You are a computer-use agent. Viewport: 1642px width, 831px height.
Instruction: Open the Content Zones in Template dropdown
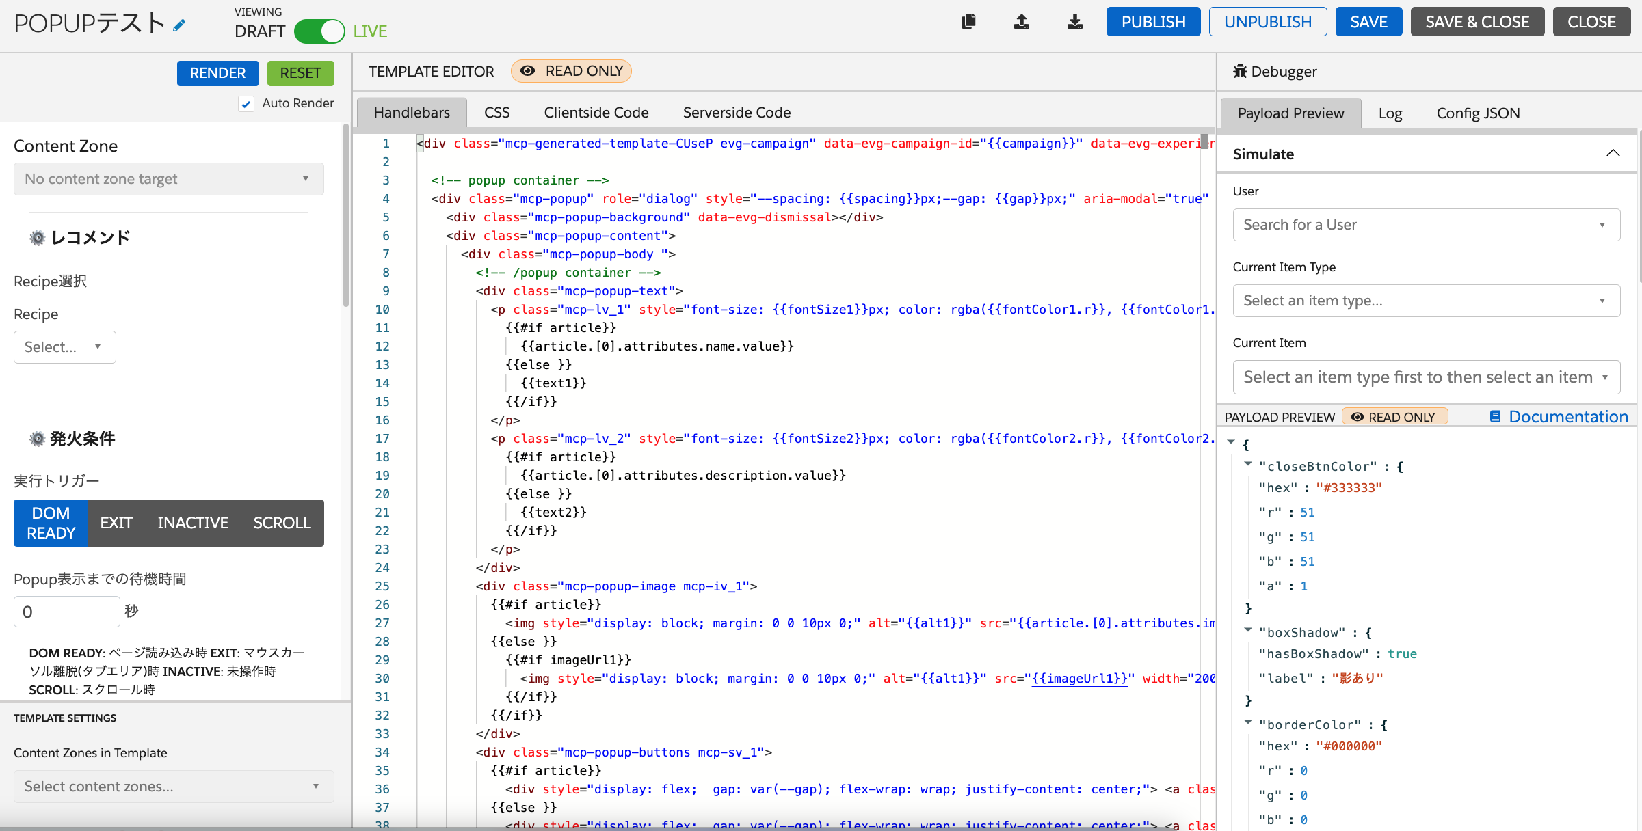coord(174,787)
